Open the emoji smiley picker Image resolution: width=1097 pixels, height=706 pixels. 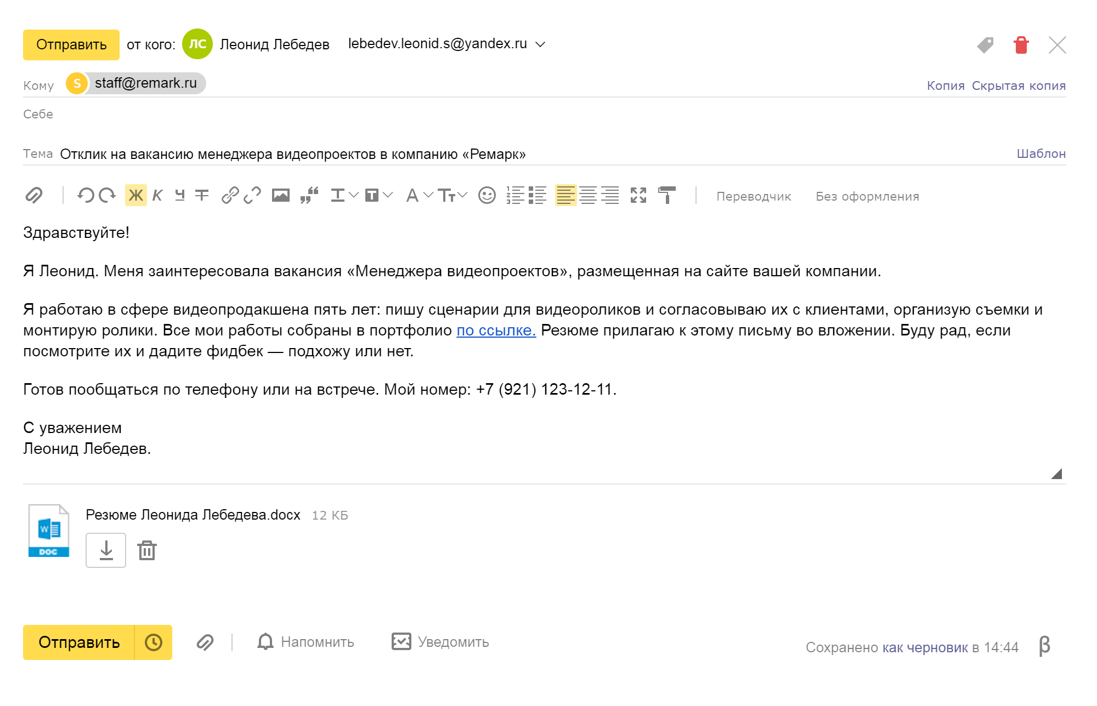tap(487, 195)
